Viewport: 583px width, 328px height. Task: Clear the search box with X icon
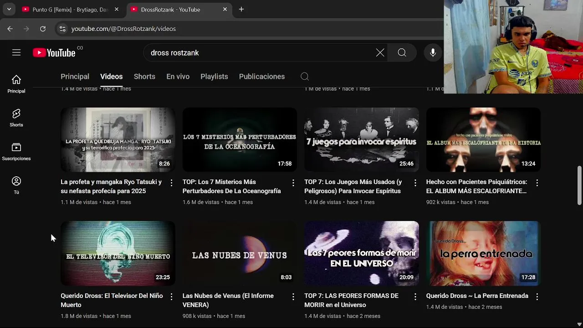(380, 53)
